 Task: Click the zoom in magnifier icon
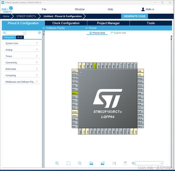click(57, 163)
